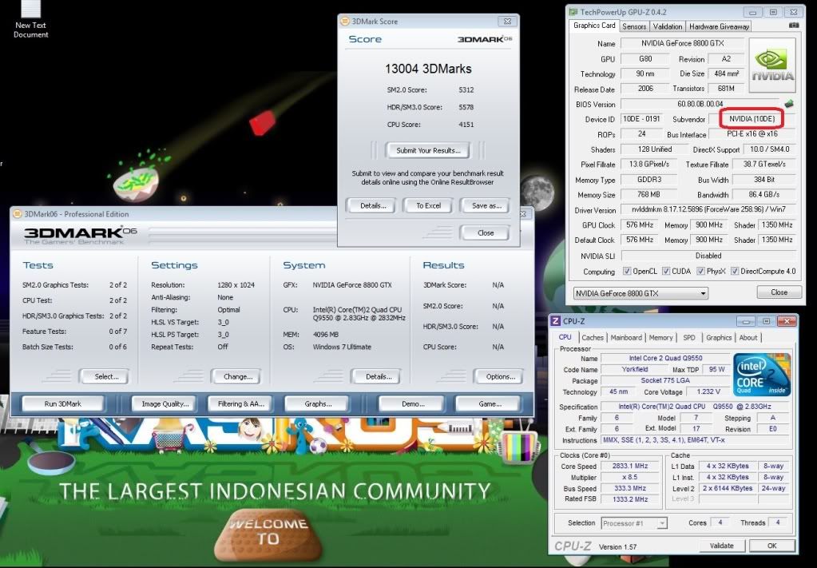Viewport: 817px width, 568px height.
Task: Click the CPU-Z Core Voltage 1.232 V value
Action: click(708, 391)
